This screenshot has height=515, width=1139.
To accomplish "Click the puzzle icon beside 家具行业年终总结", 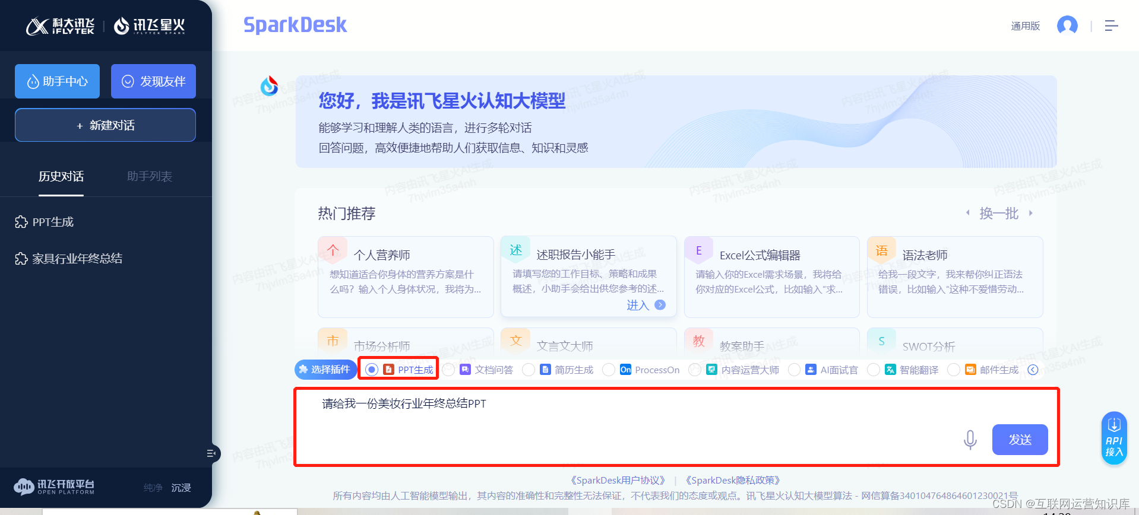I will pyautogui.click(x=21, y=259).
